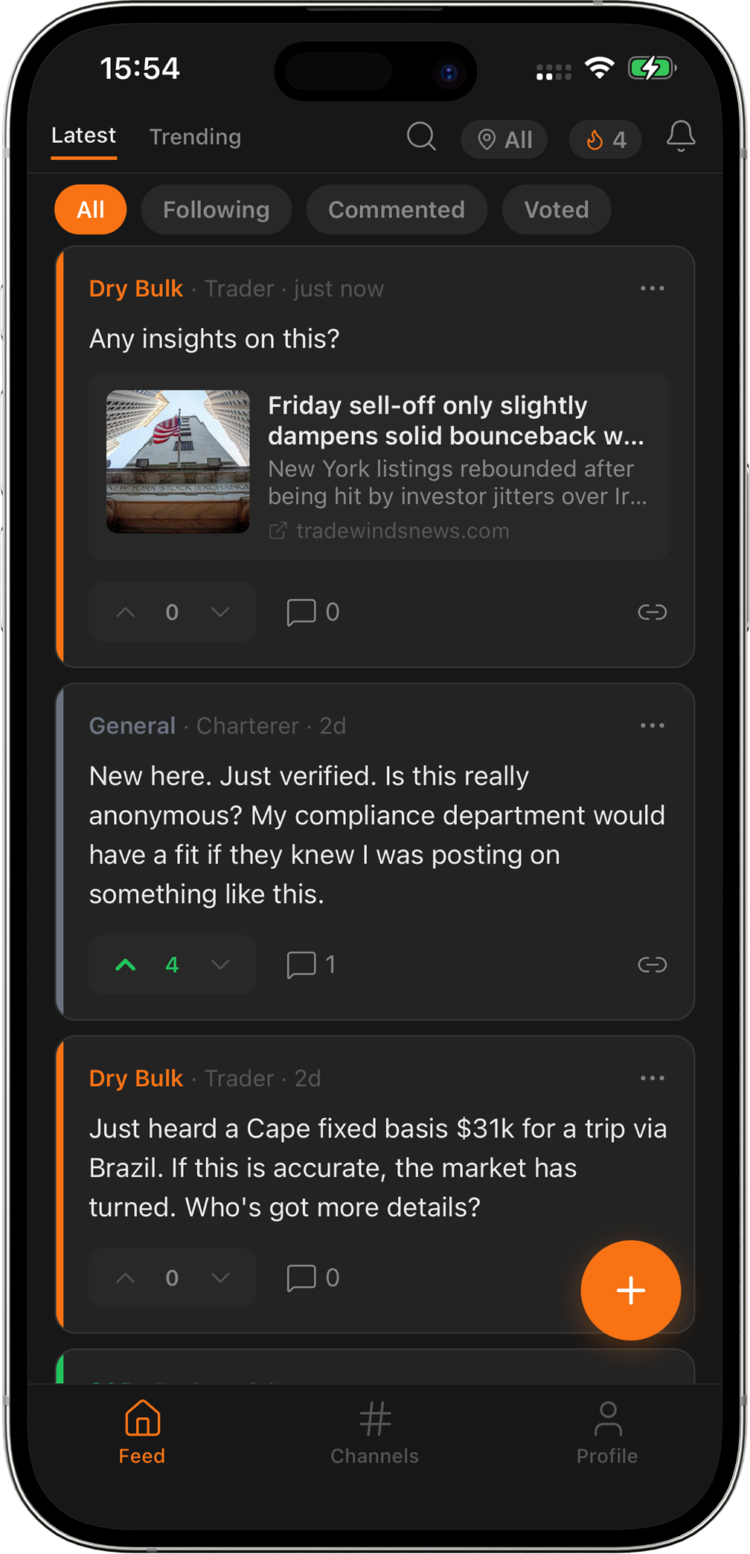The width and height of the screenshot is (750, 1554).
Task: Open the stock exchange article thumbnail
Action: (x=178, y=461)
